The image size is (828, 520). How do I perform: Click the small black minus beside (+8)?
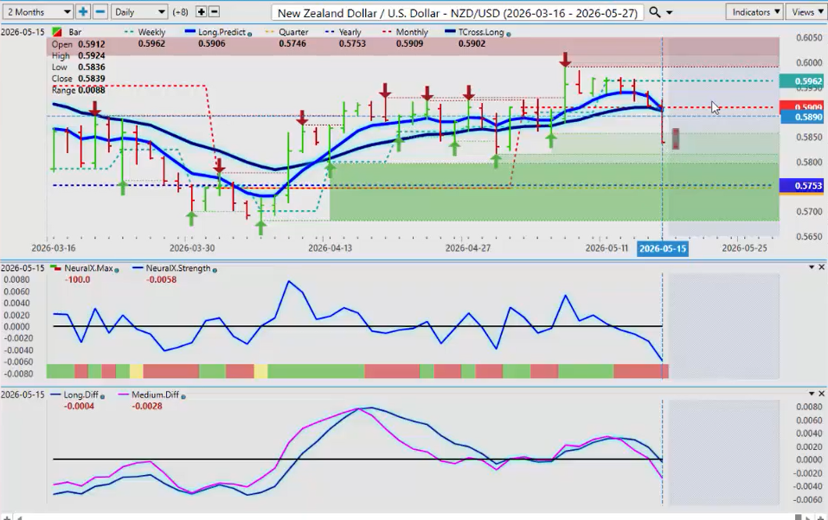point(214,11)
